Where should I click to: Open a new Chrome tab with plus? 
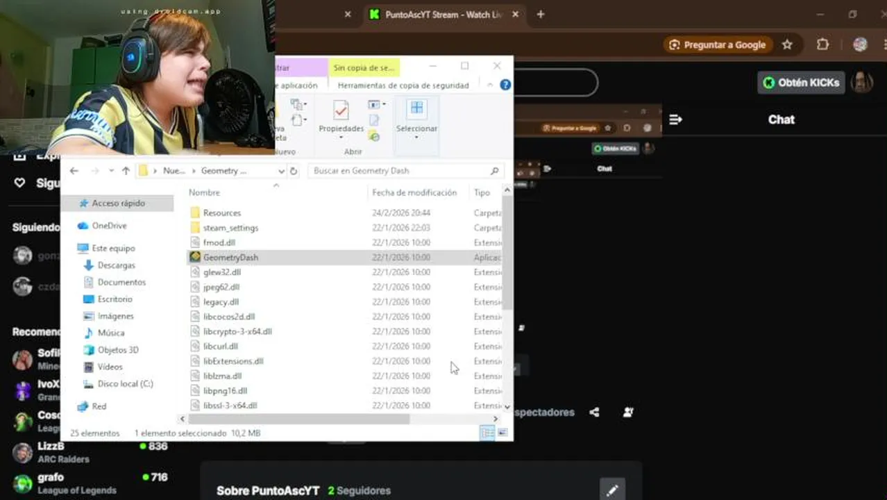541,14
